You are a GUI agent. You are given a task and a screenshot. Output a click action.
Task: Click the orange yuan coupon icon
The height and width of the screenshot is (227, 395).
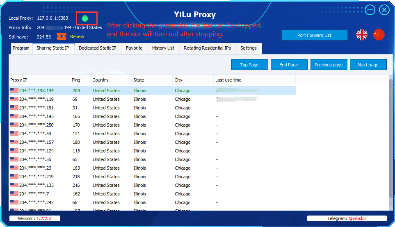(62, 36)
